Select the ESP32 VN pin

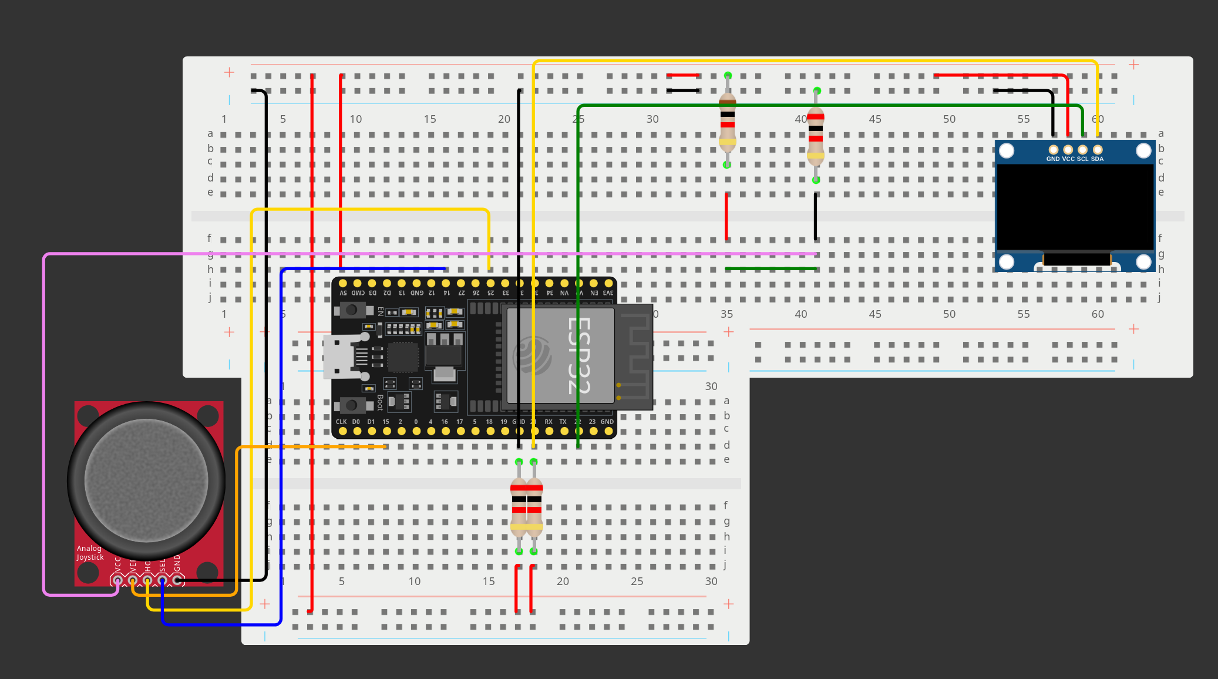tap(564, 283)
